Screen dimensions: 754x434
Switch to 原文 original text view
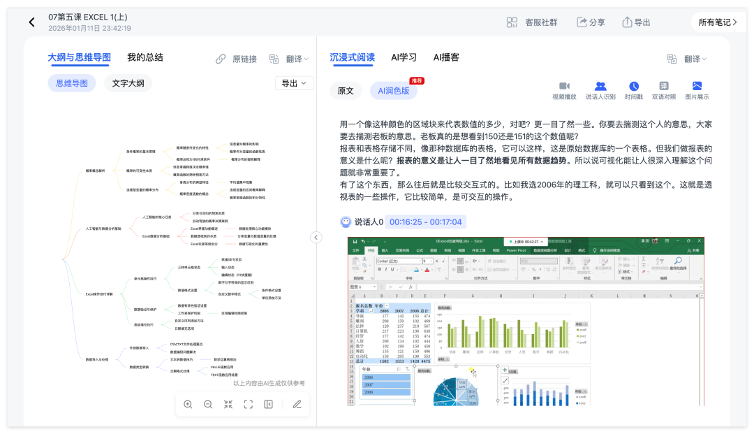coord(345,91)
